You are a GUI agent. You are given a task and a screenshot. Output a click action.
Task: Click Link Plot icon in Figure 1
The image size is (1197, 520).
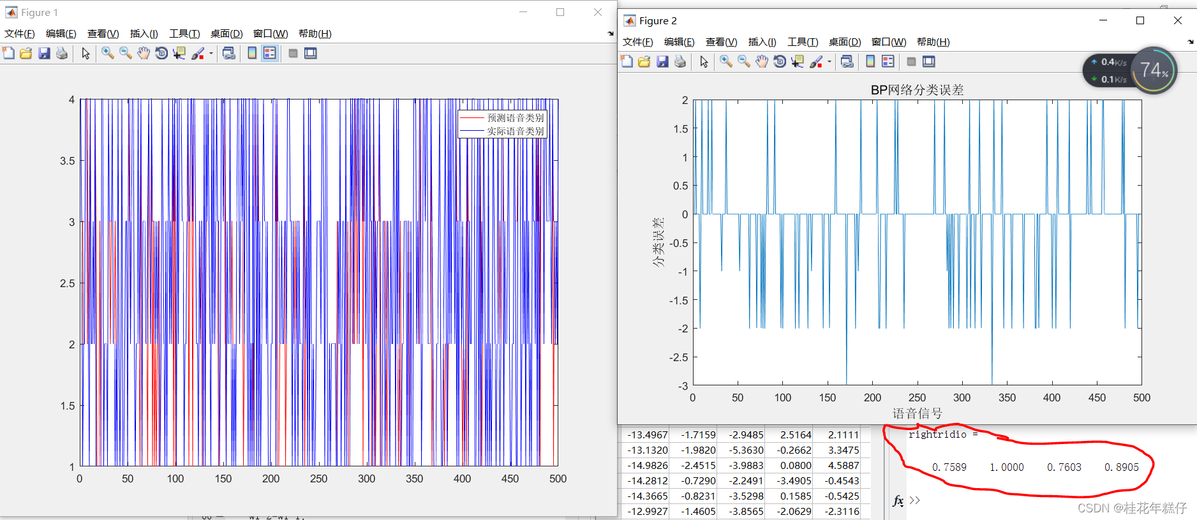[228, 53]
